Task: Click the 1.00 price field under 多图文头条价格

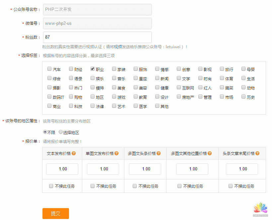Action: (145, 169)
